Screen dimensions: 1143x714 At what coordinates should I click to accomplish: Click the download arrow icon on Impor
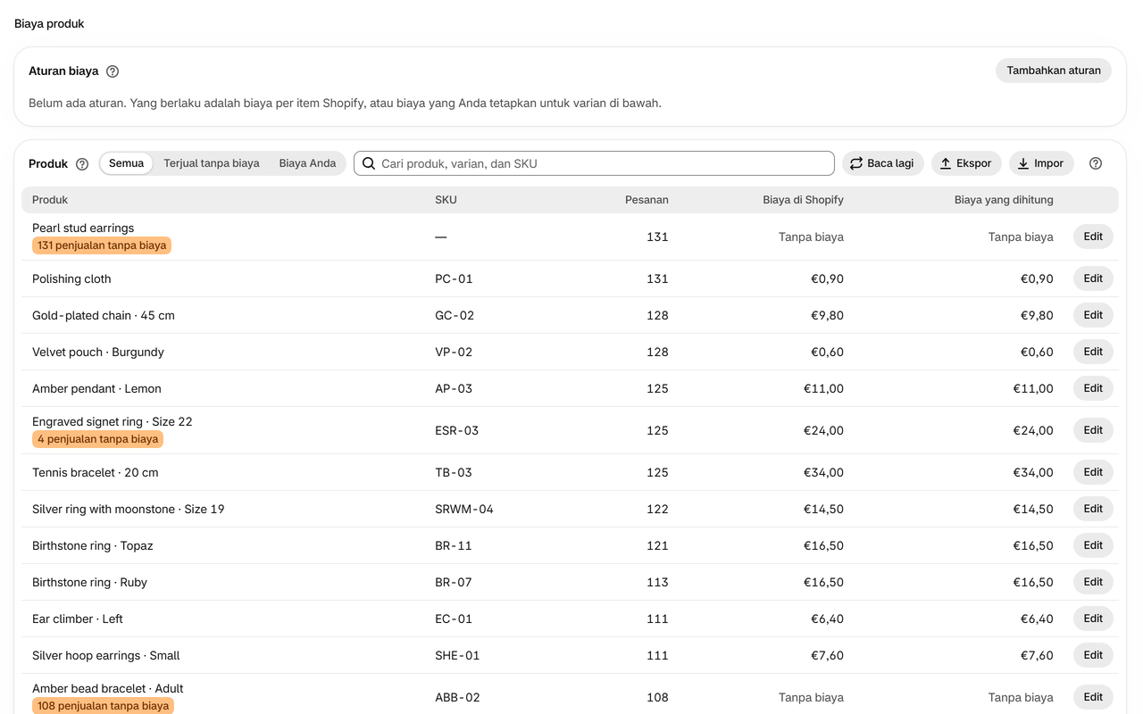click(1023, 163)
